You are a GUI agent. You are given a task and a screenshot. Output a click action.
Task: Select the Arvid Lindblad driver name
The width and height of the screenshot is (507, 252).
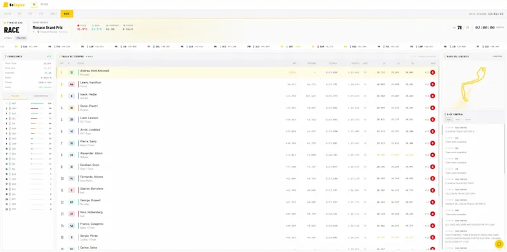(x=90, y=130)
